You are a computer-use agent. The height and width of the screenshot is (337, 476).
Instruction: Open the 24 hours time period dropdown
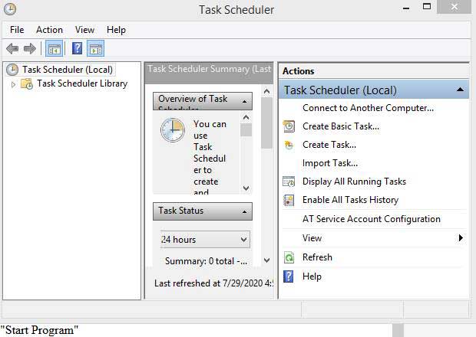205,240
